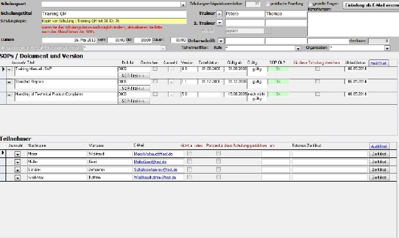Open Auswahl dropdown for Standard Reports row

9,82
